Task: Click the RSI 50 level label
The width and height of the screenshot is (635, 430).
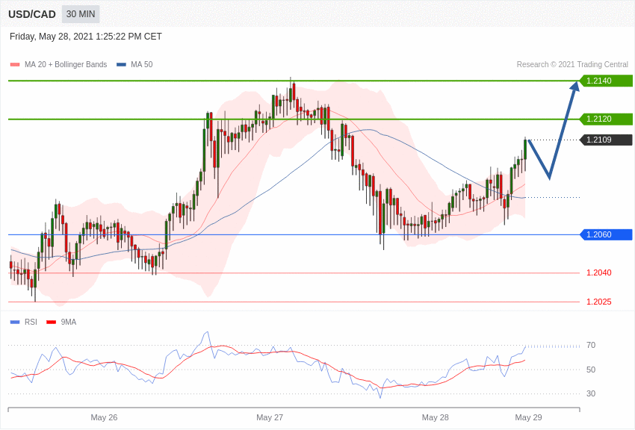Action: (591, 370)
